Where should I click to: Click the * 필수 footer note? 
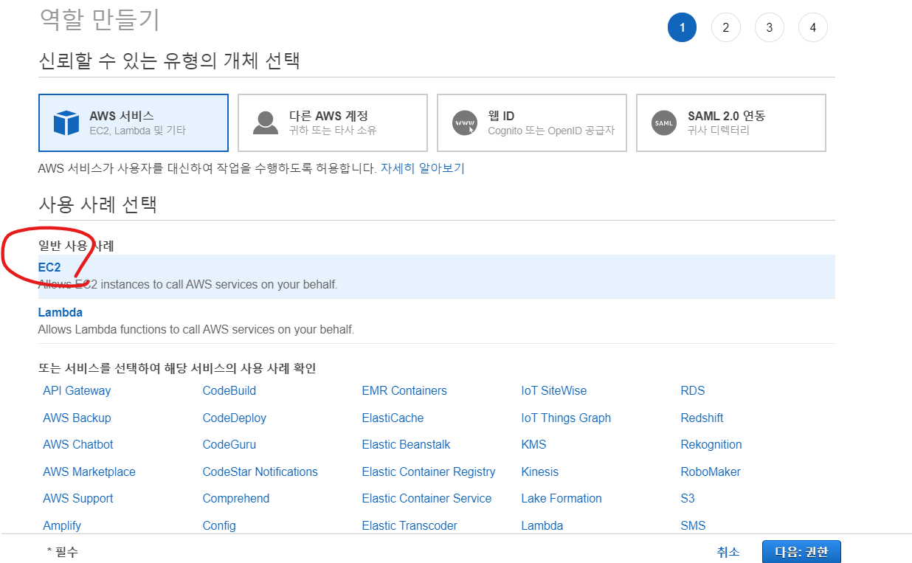click(x=62, y=552)
